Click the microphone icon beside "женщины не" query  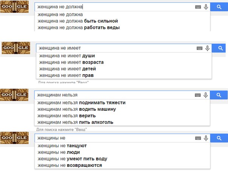[206, 138]
